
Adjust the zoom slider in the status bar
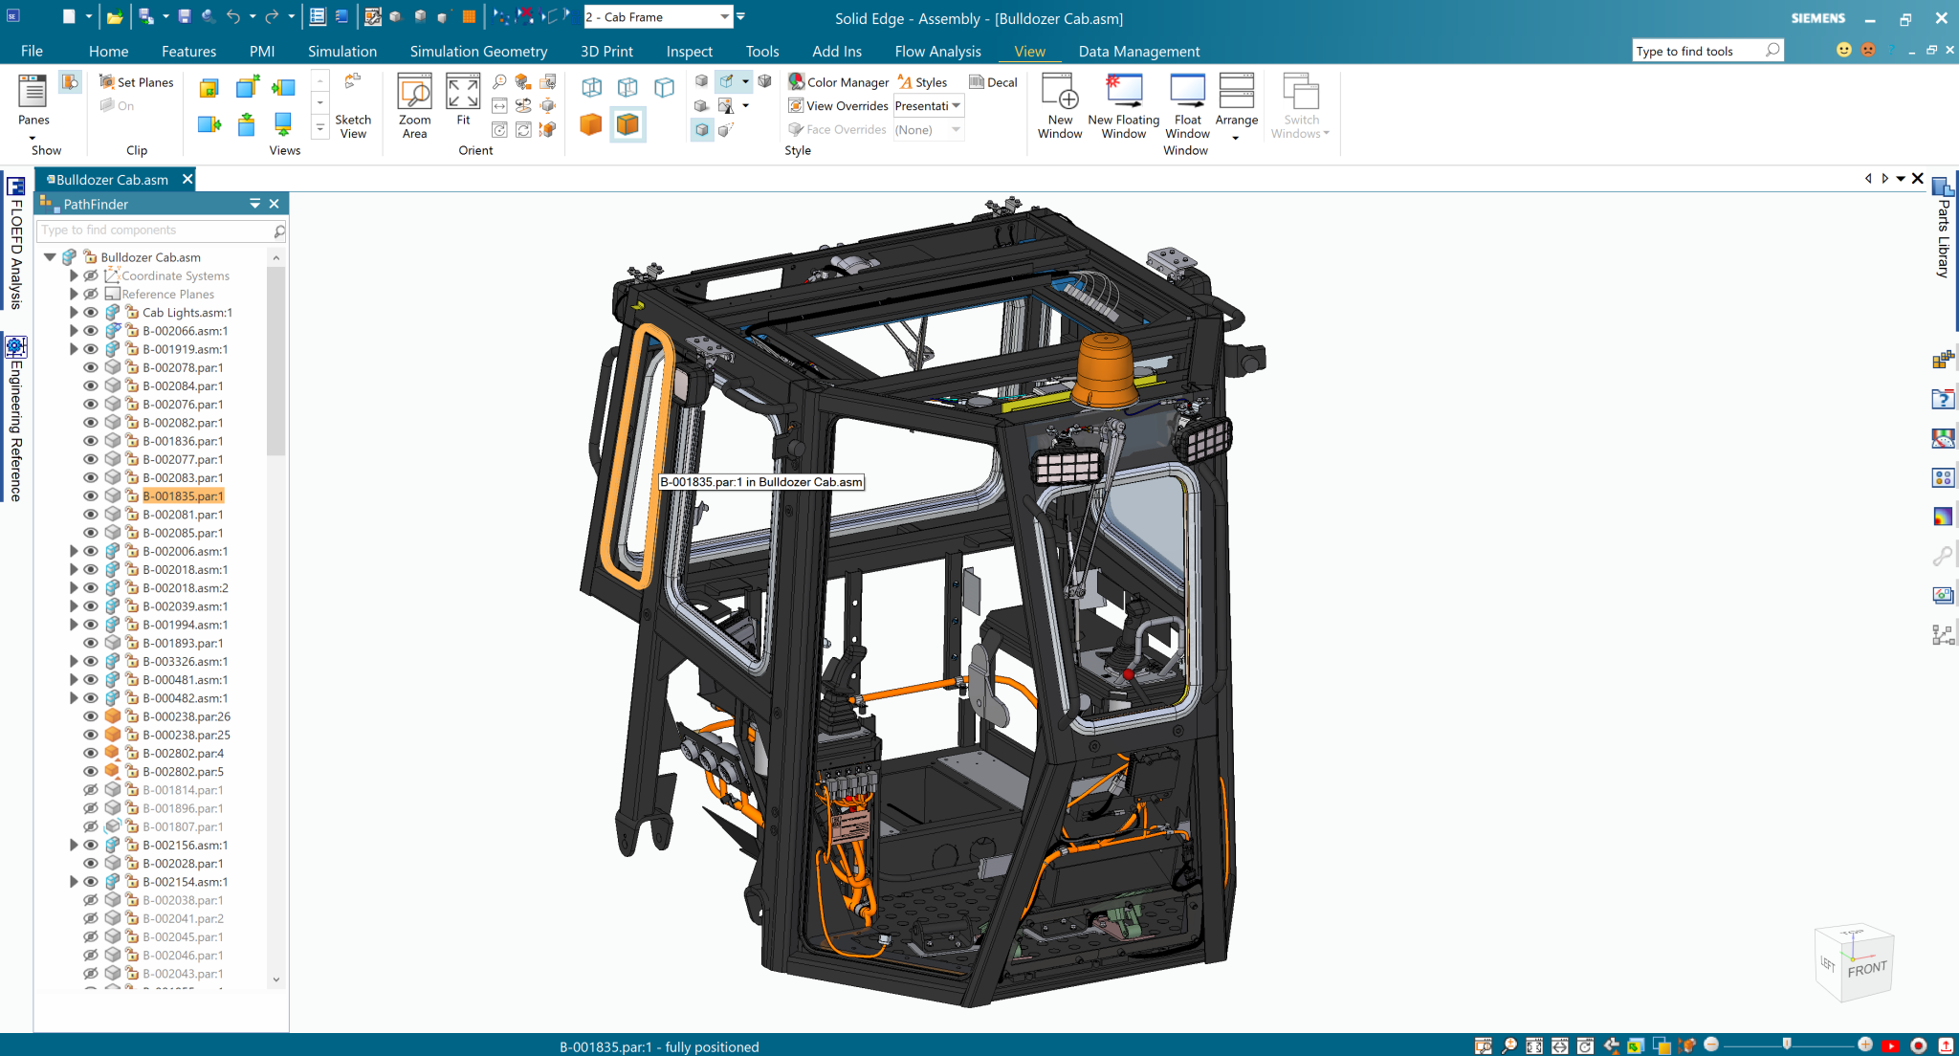[x=1787, y=1045]
